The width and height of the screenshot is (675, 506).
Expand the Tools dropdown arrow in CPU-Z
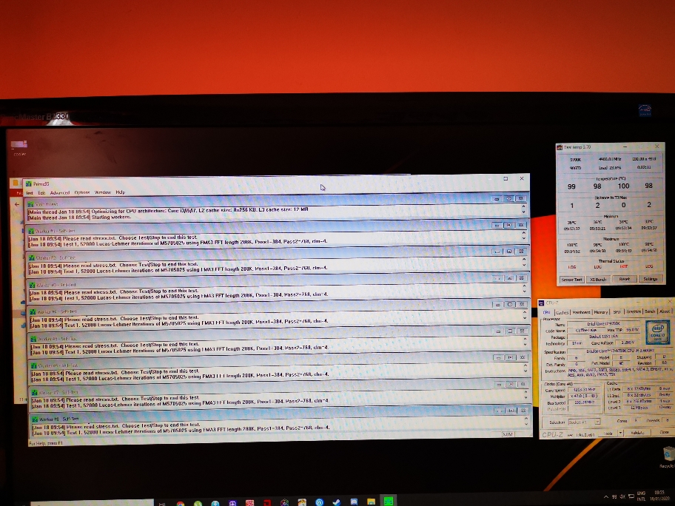point(620,434)
